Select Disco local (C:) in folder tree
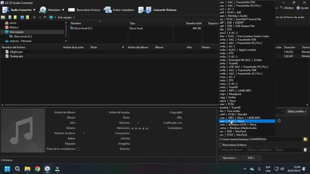 coord(23,37)
